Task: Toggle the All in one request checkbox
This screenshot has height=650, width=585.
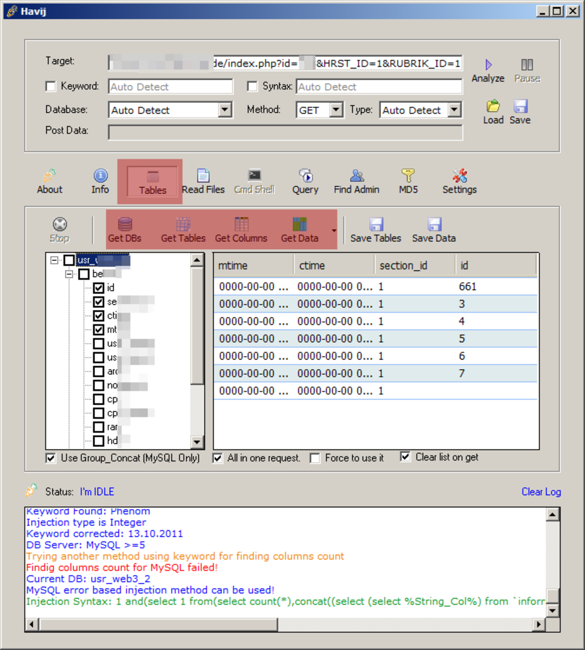Action: coord(217,458)
